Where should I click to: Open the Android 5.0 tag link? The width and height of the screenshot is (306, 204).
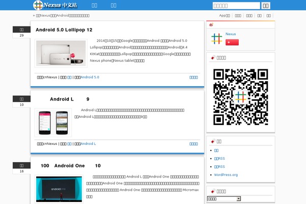(x=90, y=77)
